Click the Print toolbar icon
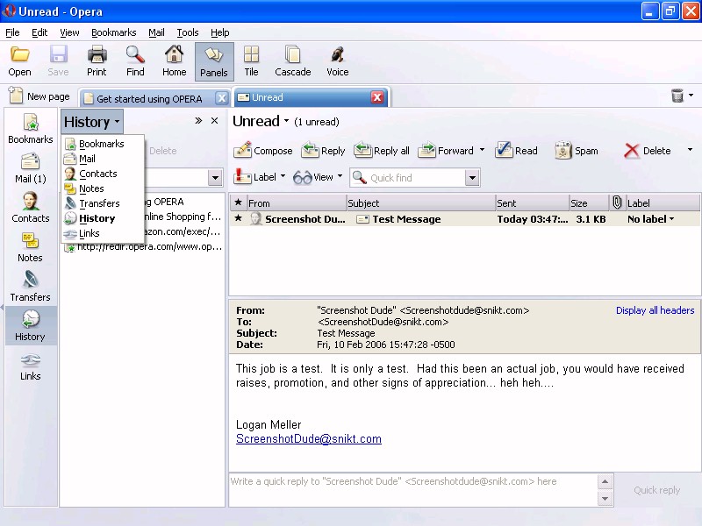The width and height of the screenshot is (702, 526). pos(97,61)
